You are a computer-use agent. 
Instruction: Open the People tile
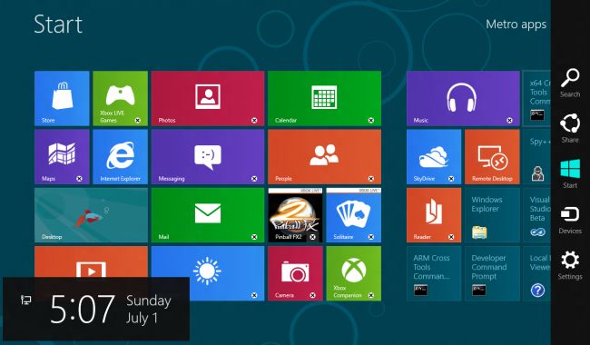click(x=324, y=156)
